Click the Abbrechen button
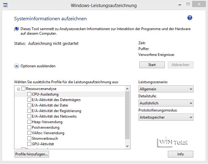Viewport: 208px width, 164px height. tap(180, 65)
